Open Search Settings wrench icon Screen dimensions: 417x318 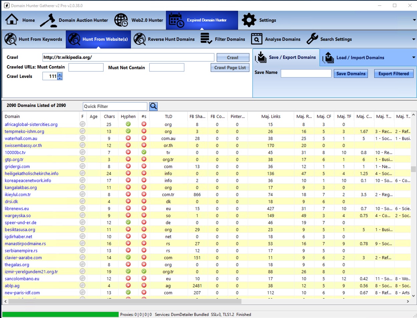click(312, 39)
